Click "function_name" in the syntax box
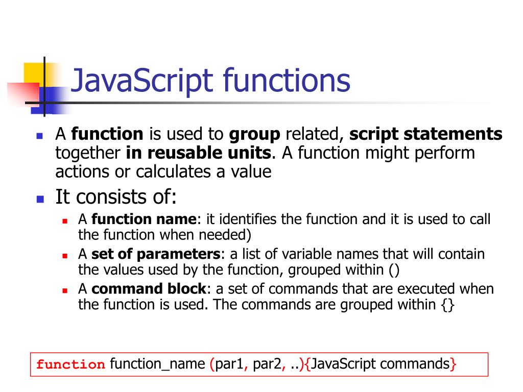Image resolution: width=523 pixels, height=392 pixels. [x=157, y=364]
